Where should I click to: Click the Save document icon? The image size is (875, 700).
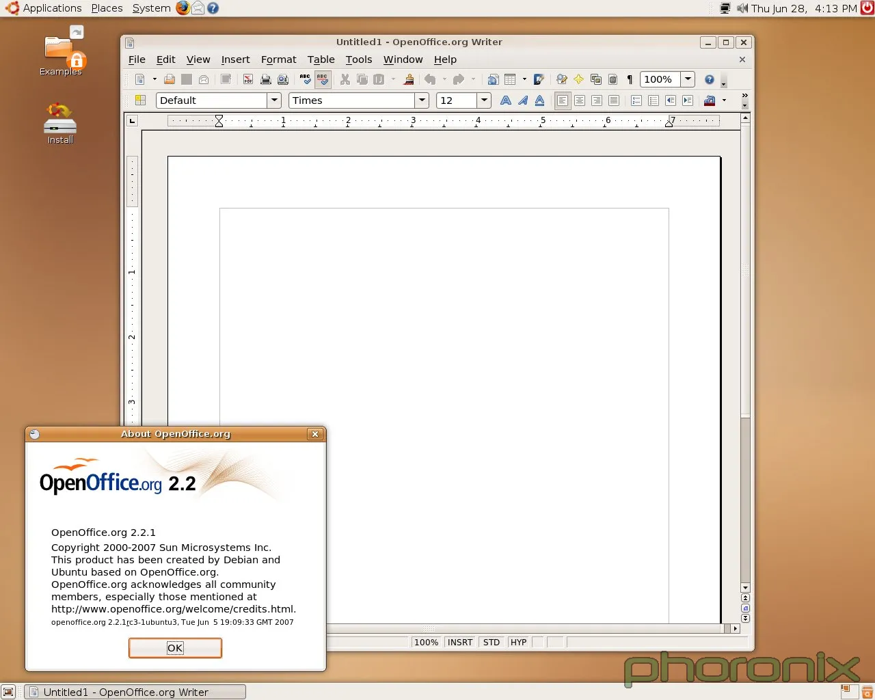click(x=187, y=79)
